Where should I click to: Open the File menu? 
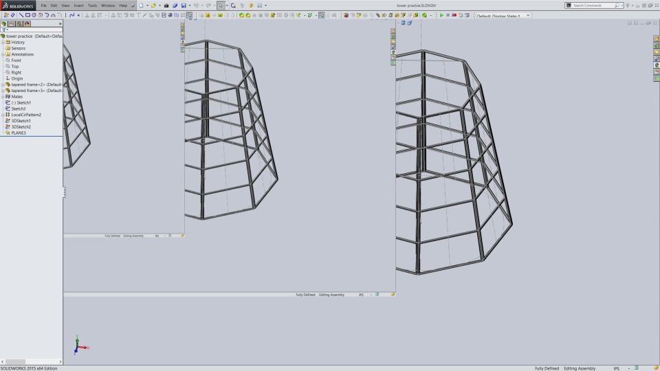coord(43,5)
